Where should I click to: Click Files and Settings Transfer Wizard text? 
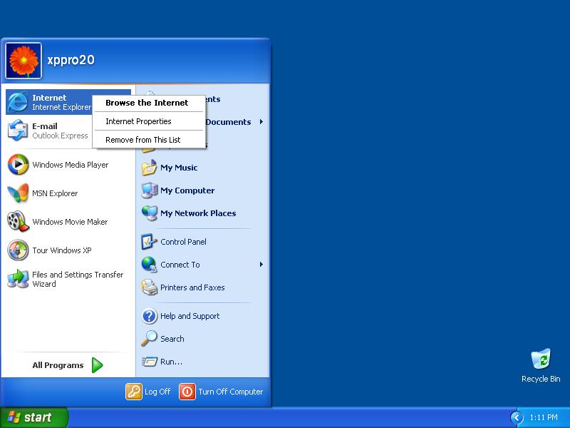point(78,279)
